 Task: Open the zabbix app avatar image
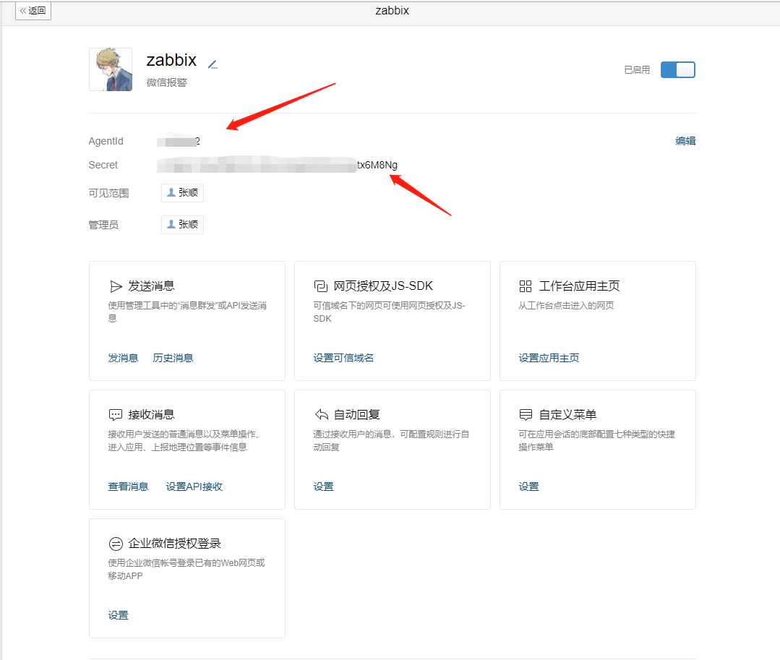(111, 69)
